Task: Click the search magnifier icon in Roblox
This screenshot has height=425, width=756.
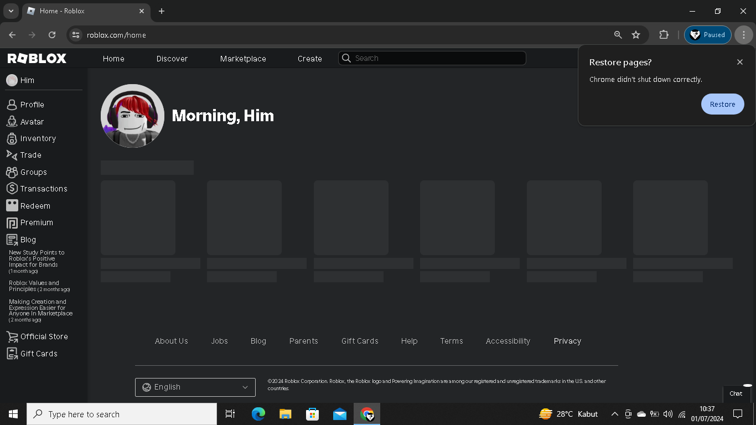Action: click(x=346, y=58)
